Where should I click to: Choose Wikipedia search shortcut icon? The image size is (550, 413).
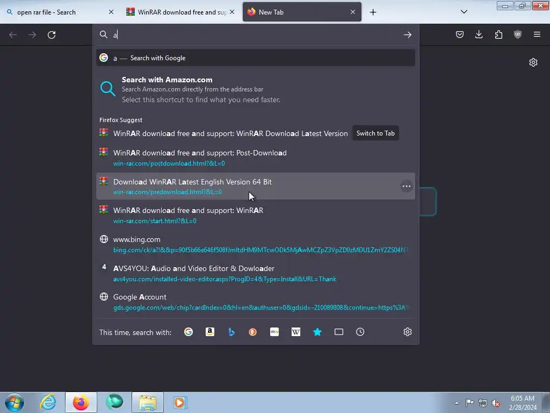pos(296,332)
